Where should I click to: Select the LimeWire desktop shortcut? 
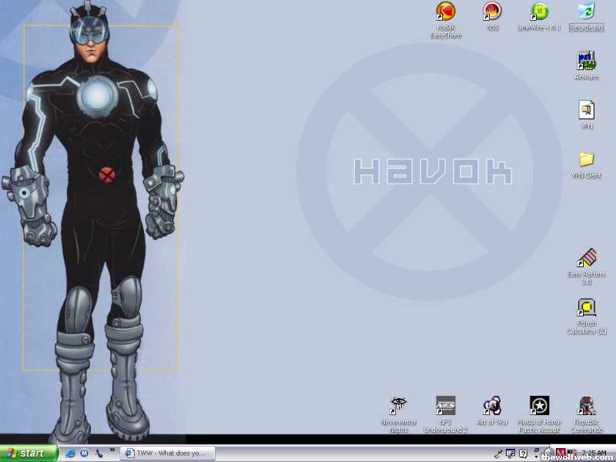(x=539, y=12)
